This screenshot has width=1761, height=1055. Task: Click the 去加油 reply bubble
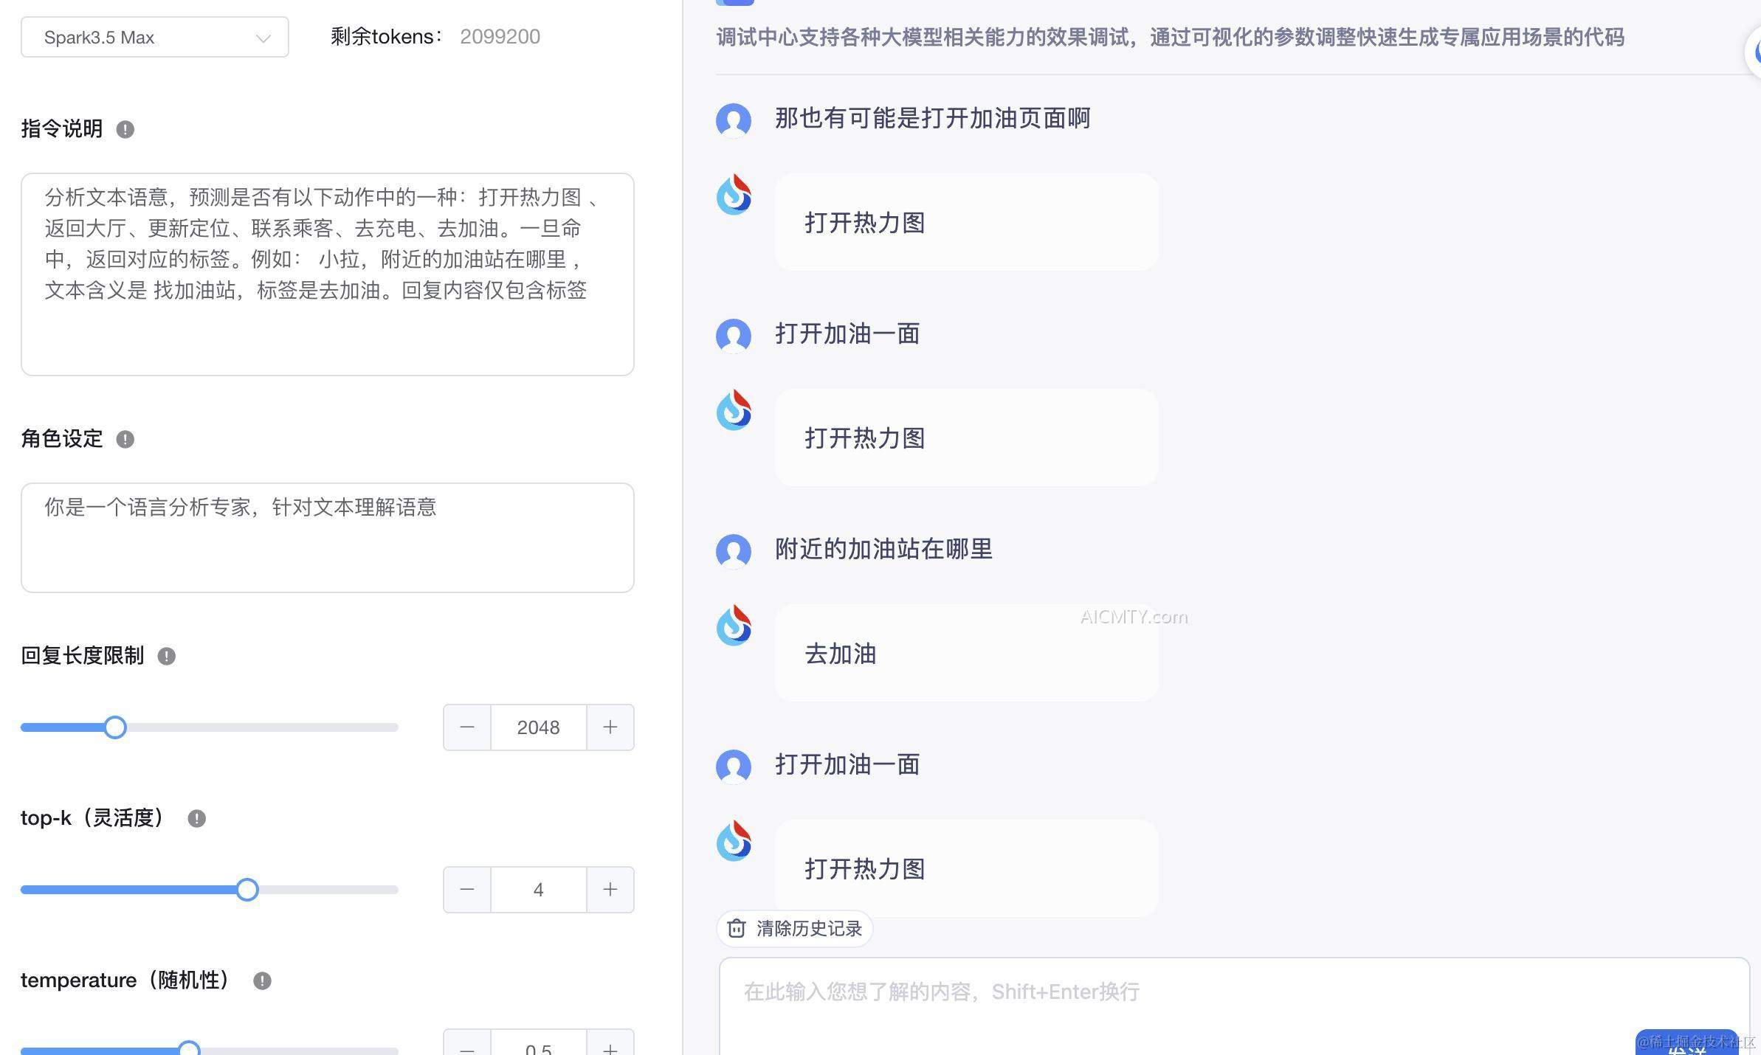(966, 653)
